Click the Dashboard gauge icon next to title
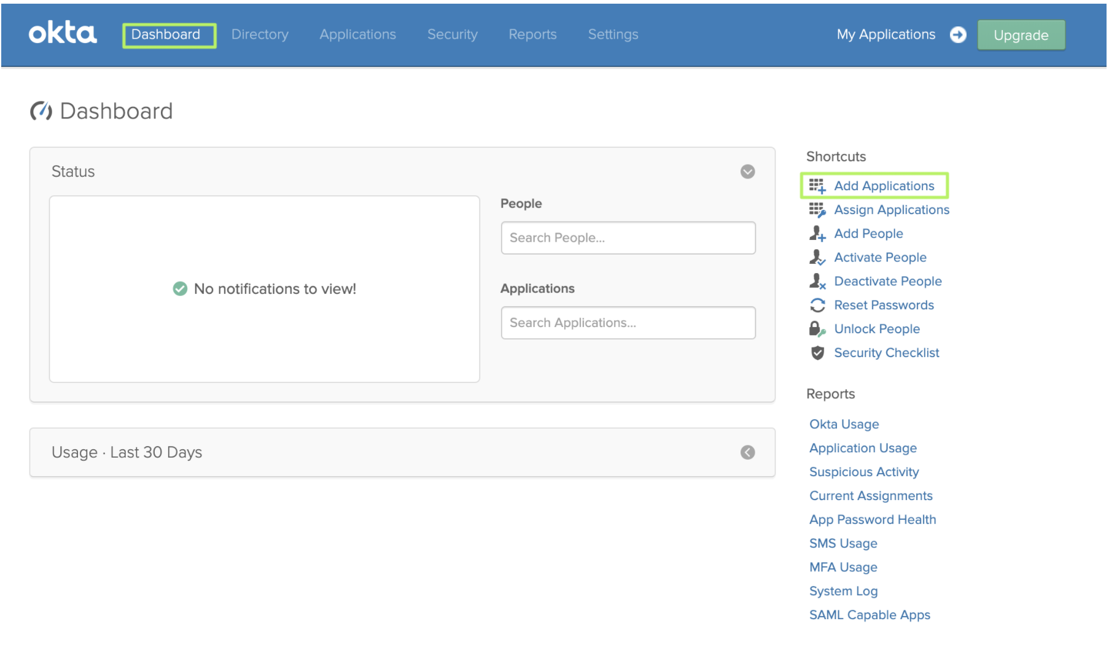Image resolution: width=1109 pixels, height=648 pixels. click(41, 110)
